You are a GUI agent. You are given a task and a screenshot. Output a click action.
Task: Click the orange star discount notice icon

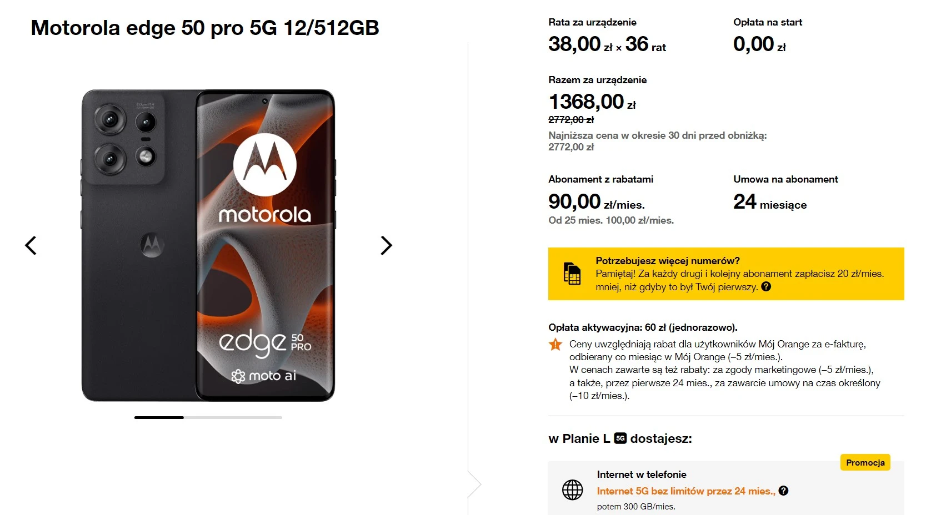point(555,345)
